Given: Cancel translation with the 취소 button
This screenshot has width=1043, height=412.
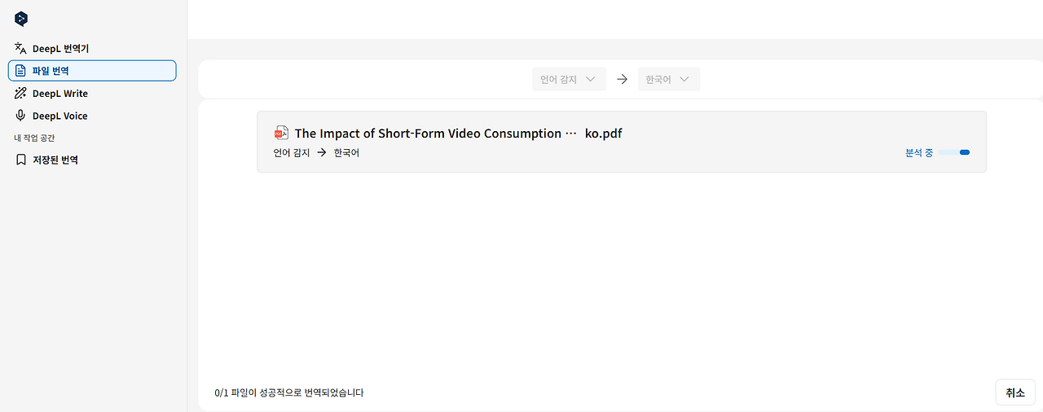Looking at the screenshot, I should click(x=1015, y=392).
